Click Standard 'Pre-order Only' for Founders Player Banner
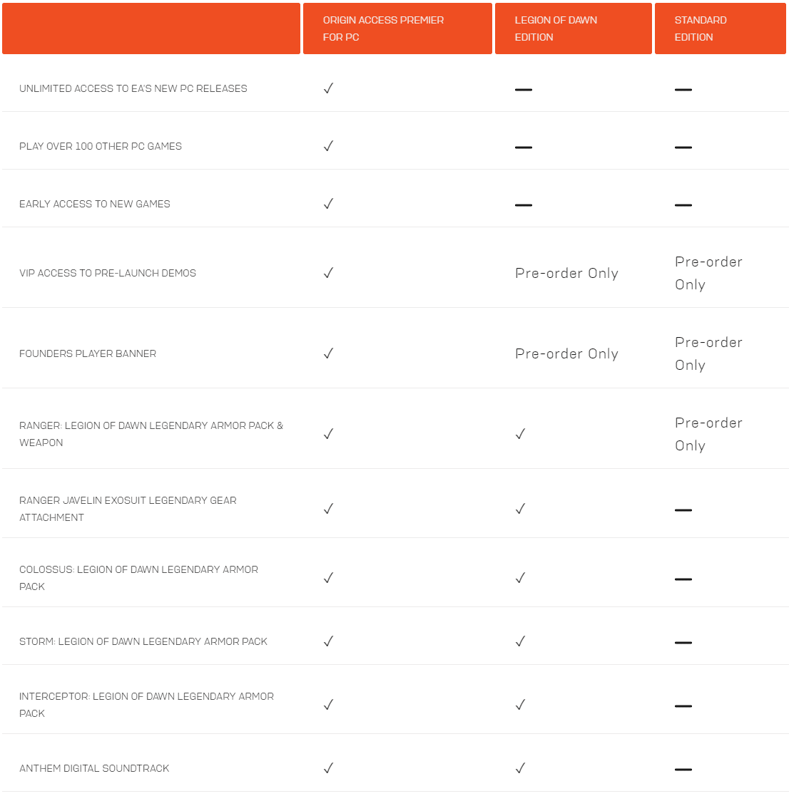This screenshot has width=789, height=796. pyautogui.click(x=708, y=353)
